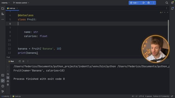Click the Process finished with exit code 0 text

39,79
